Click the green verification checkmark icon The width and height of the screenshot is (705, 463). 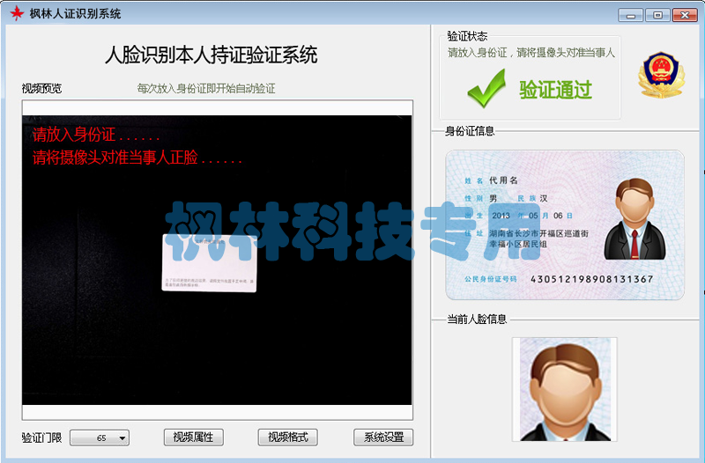coord(486,88)
